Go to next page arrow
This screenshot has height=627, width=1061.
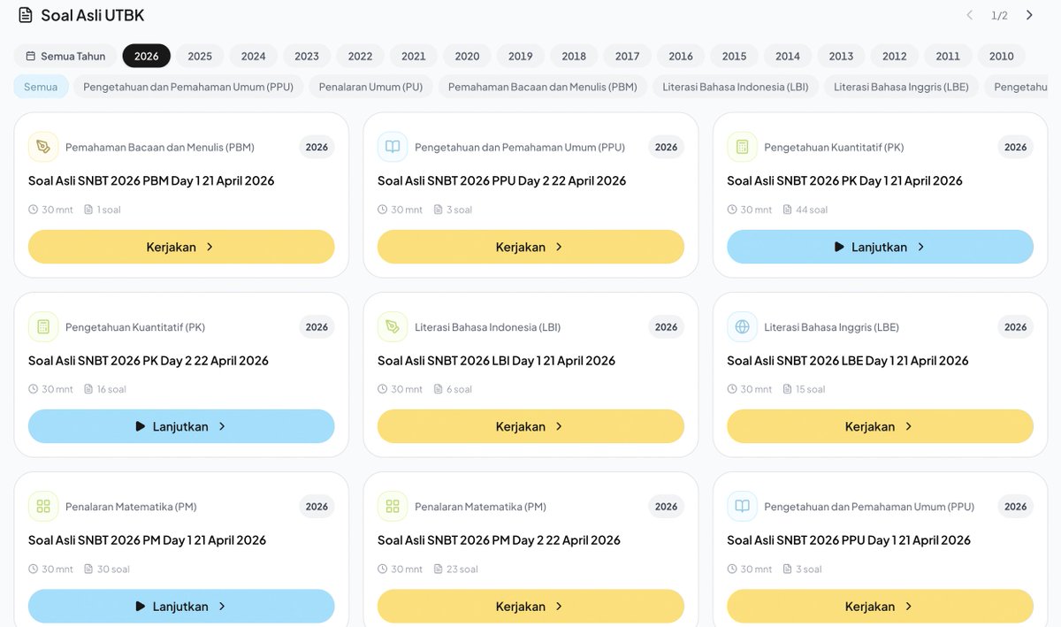1029,15
